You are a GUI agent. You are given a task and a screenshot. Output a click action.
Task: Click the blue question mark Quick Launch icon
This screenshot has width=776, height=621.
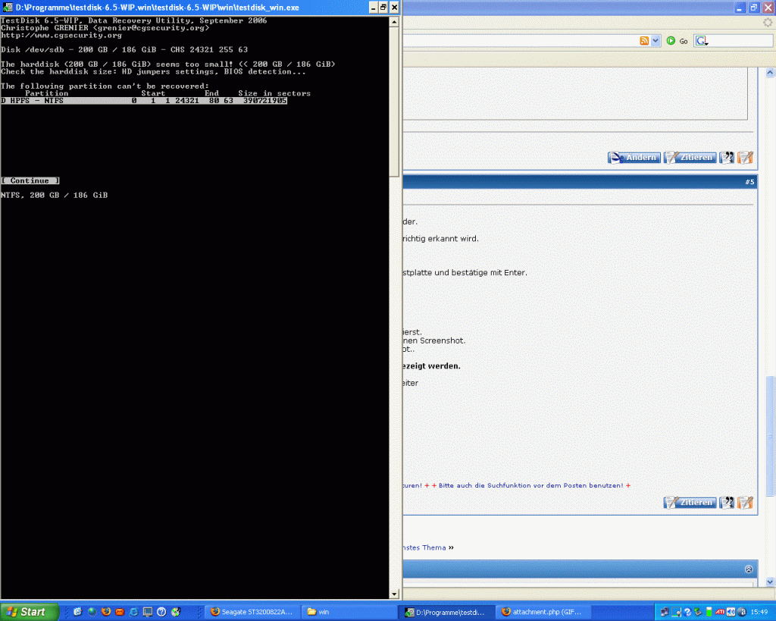(161, 612)
